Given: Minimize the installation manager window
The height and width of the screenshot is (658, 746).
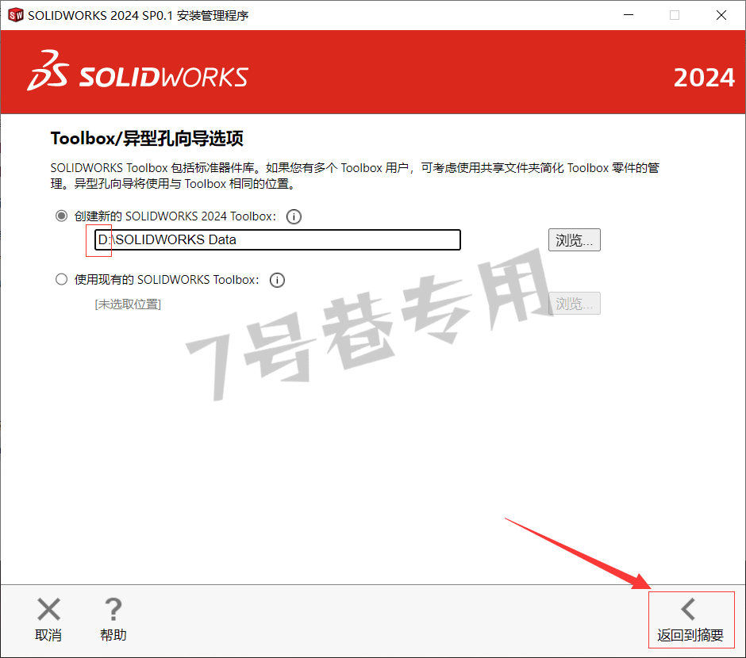Looking at the screenshot, I should pyautogui.click(x=629, y=15).
